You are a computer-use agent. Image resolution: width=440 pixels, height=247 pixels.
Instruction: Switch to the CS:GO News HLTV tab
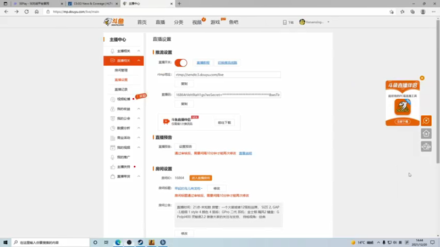point(92,4)
